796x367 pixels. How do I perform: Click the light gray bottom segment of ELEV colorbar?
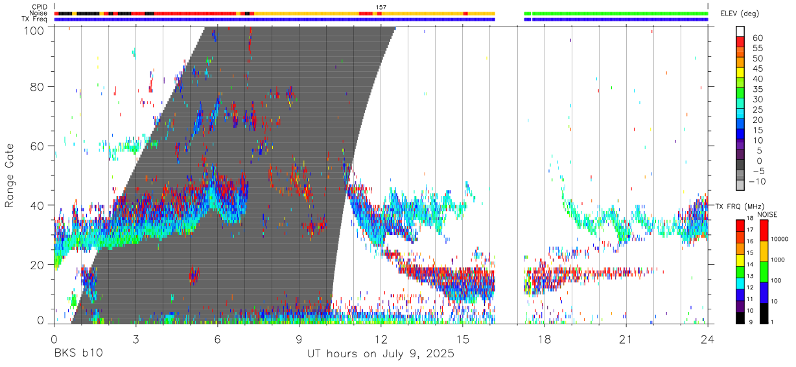coord(740,186)
